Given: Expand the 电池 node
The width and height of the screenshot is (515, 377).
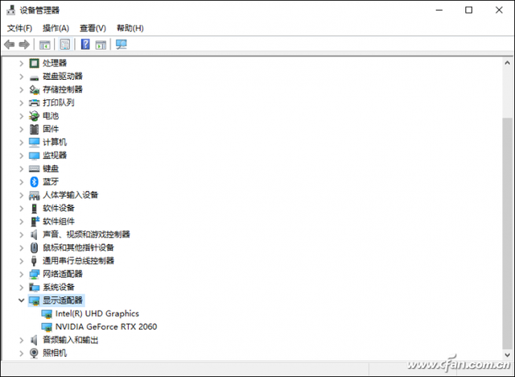Looking at the screenshot, I should 22,116.
